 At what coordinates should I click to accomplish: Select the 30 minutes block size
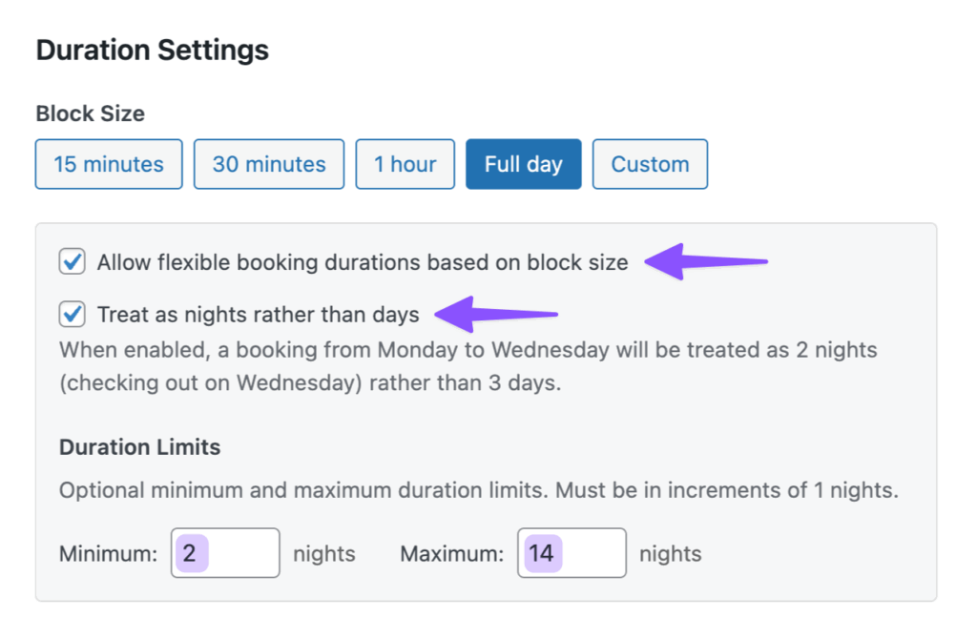tap(268, 164)
